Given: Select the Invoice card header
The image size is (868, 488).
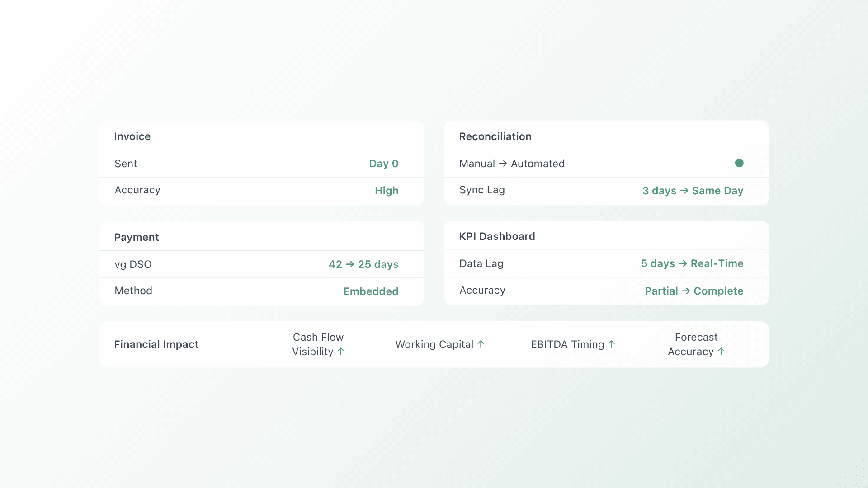Looking at the screenshot, I should [x=132, y=136].
